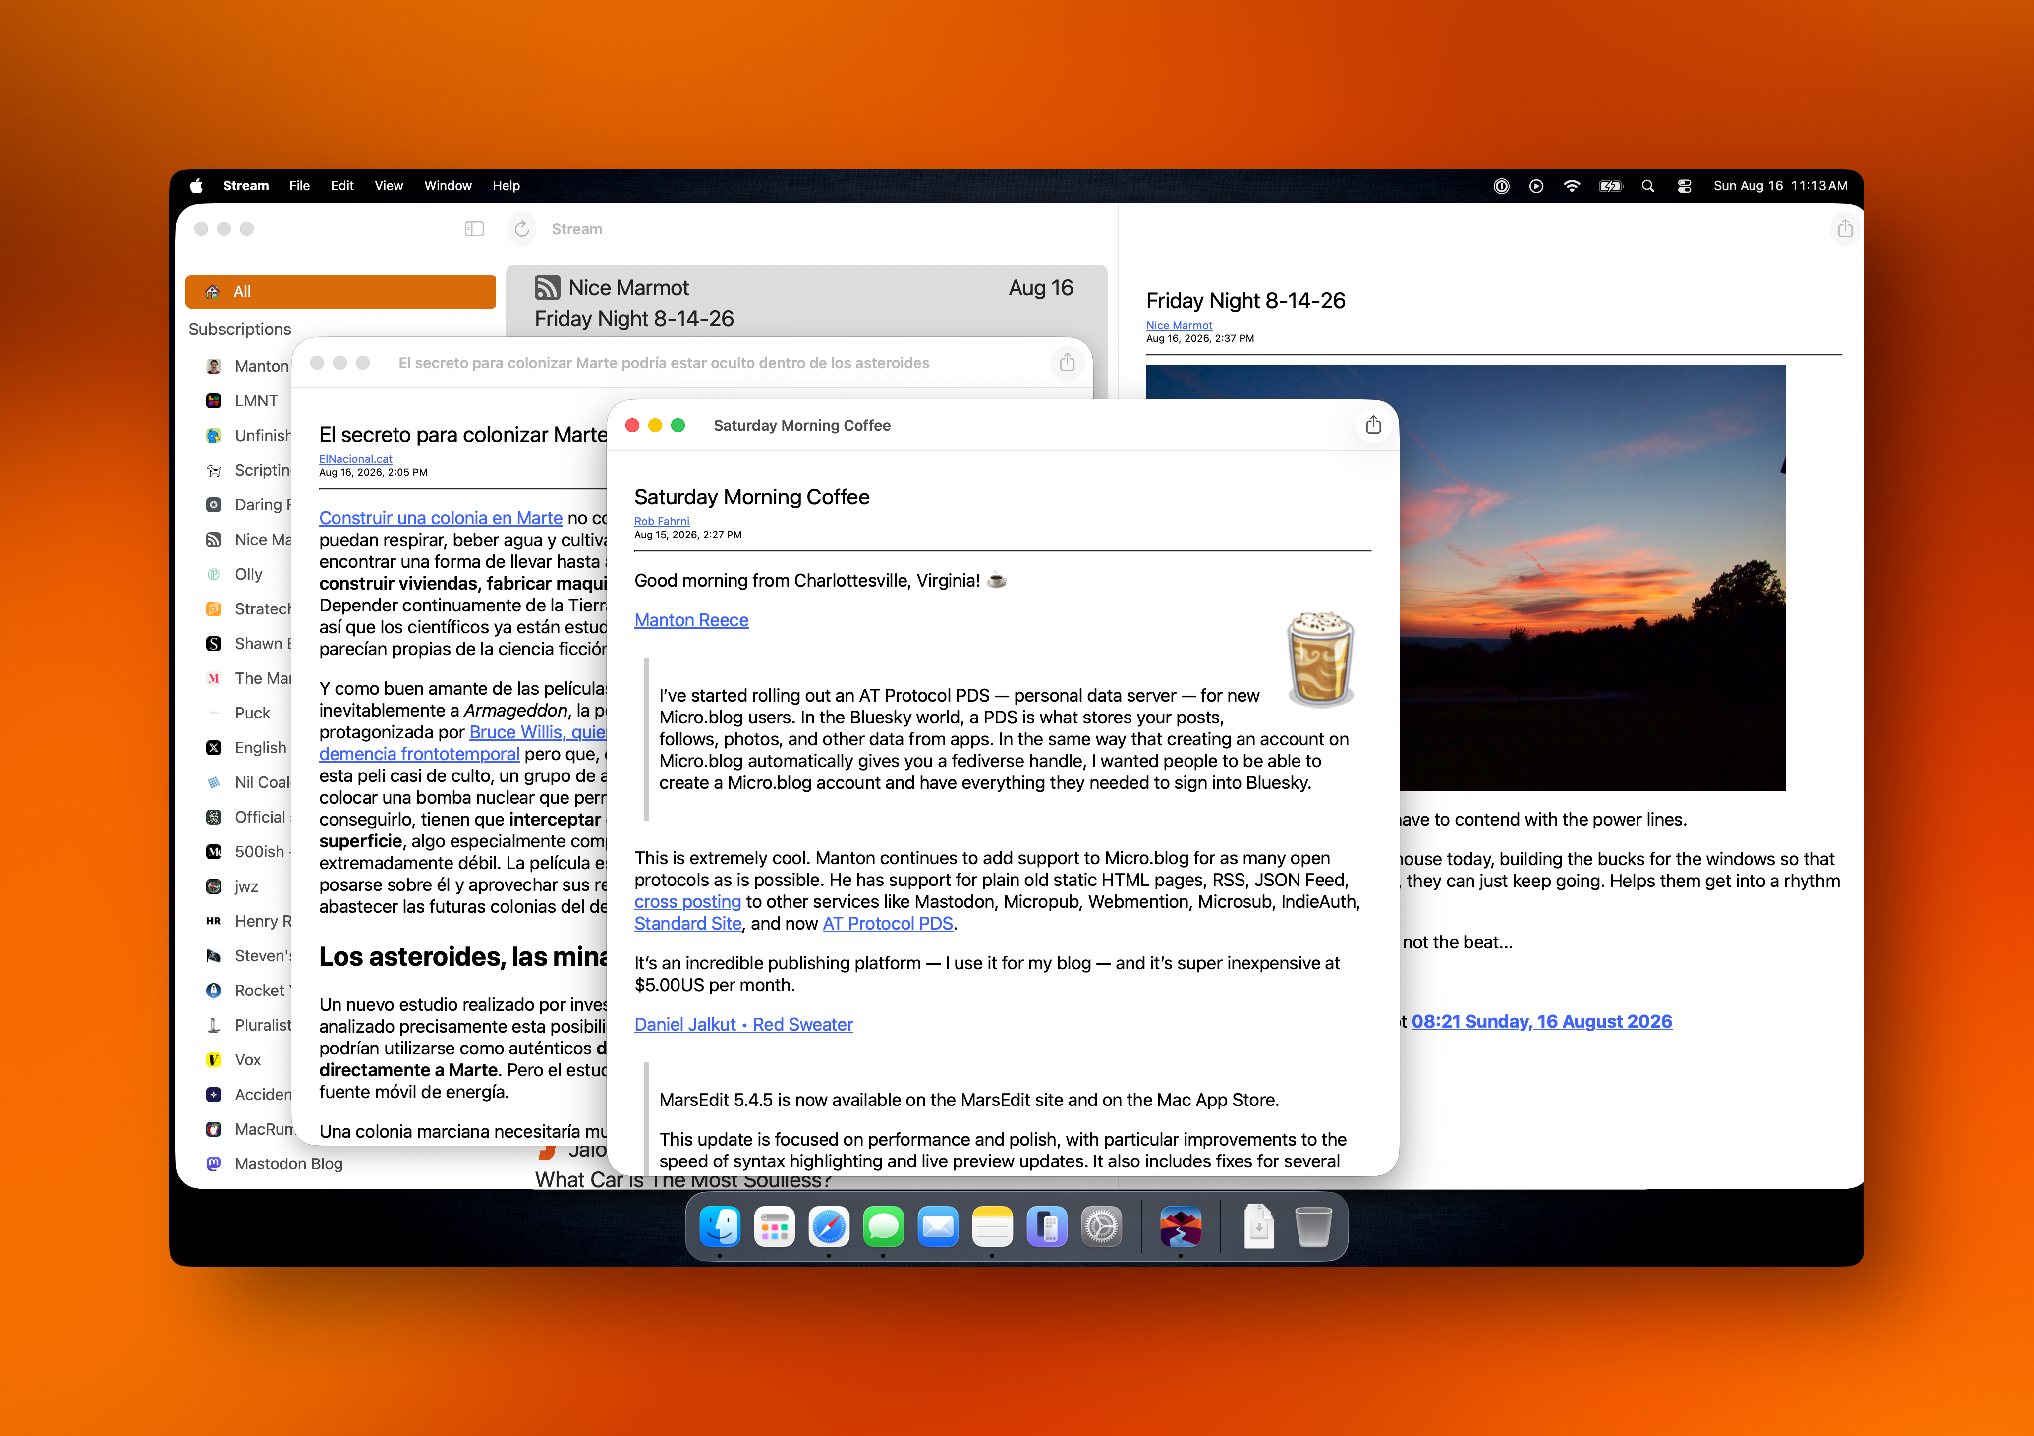The image size is (2034, 1436).
Task: Share the Friday Night 8-14-26 article in main window
Action: coord(1844,229)
